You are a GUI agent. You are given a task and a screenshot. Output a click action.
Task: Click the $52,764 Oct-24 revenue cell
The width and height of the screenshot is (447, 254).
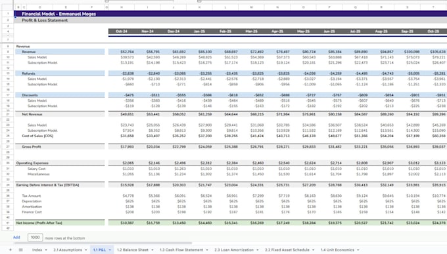[x=122, y=52]
